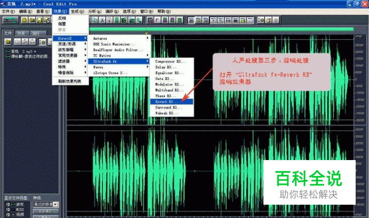Screen dimensions: 369x218
Task: Expand the 特殊 submenu
Action: coord(70,67)
